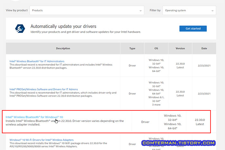The height and width of the screenshot is (150, 225).
Task: Click the 'Automatically update your drivers' heading
Action: click(63, 26)
